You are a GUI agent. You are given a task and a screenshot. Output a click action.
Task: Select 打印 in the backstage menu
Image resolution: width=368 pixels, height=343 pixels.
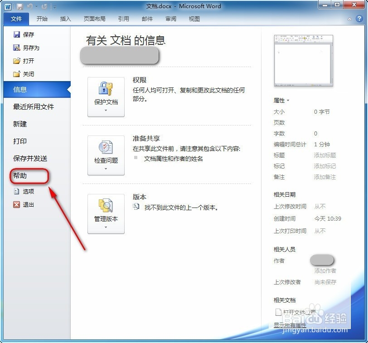click(20, 141)
